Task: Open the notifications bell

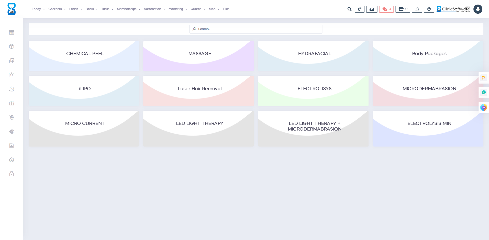Action: pos(417,9)
